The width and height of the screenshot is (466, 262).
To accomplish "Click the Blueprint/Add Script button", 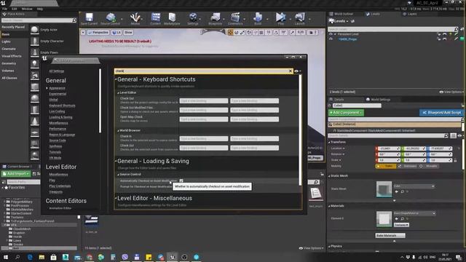I will tap(442, 113).
